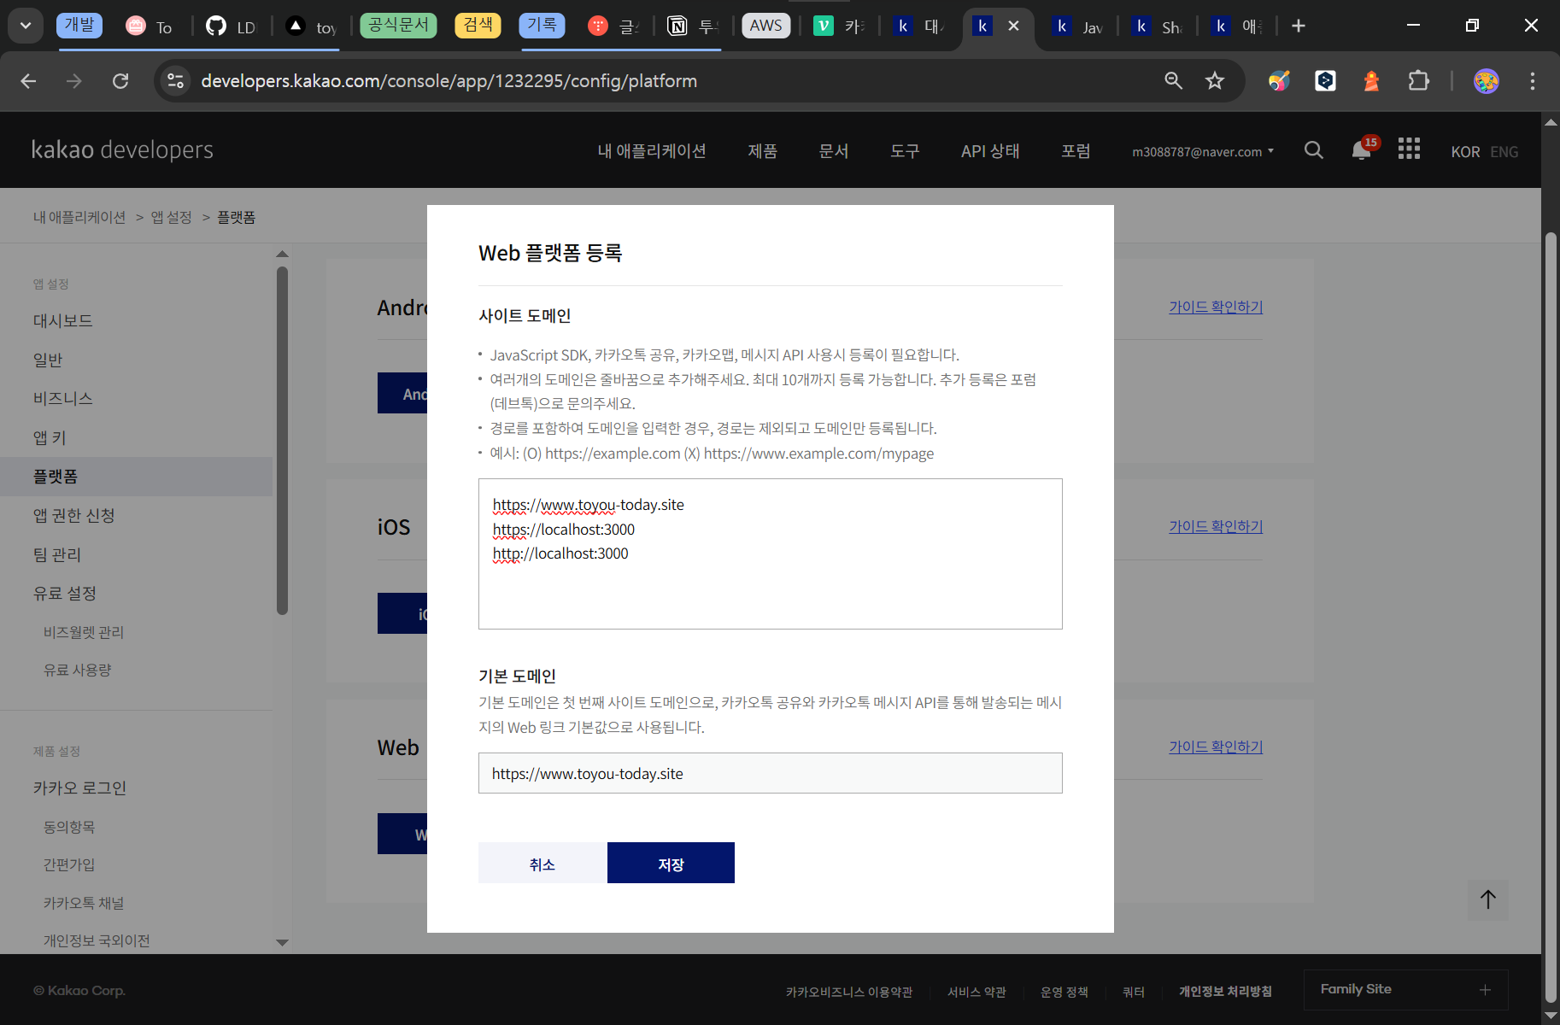Click iOS section 가이드 확인하기 link

pos(1216,527)
